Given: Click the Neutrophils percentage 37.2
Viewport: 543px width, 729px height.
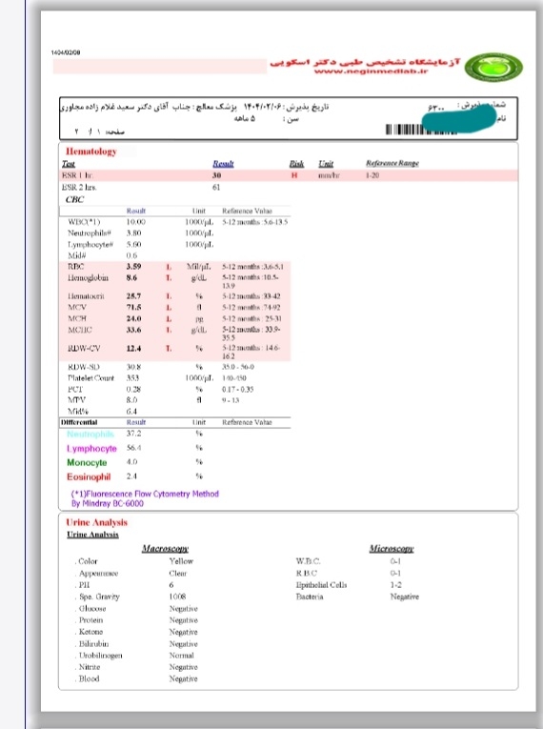Looking at the screenshot, I should 134,434.
